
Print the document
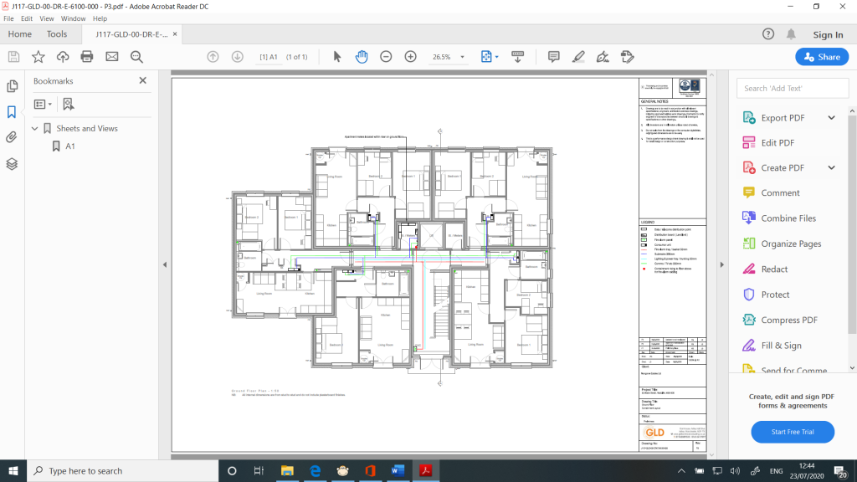click(87, 57)
